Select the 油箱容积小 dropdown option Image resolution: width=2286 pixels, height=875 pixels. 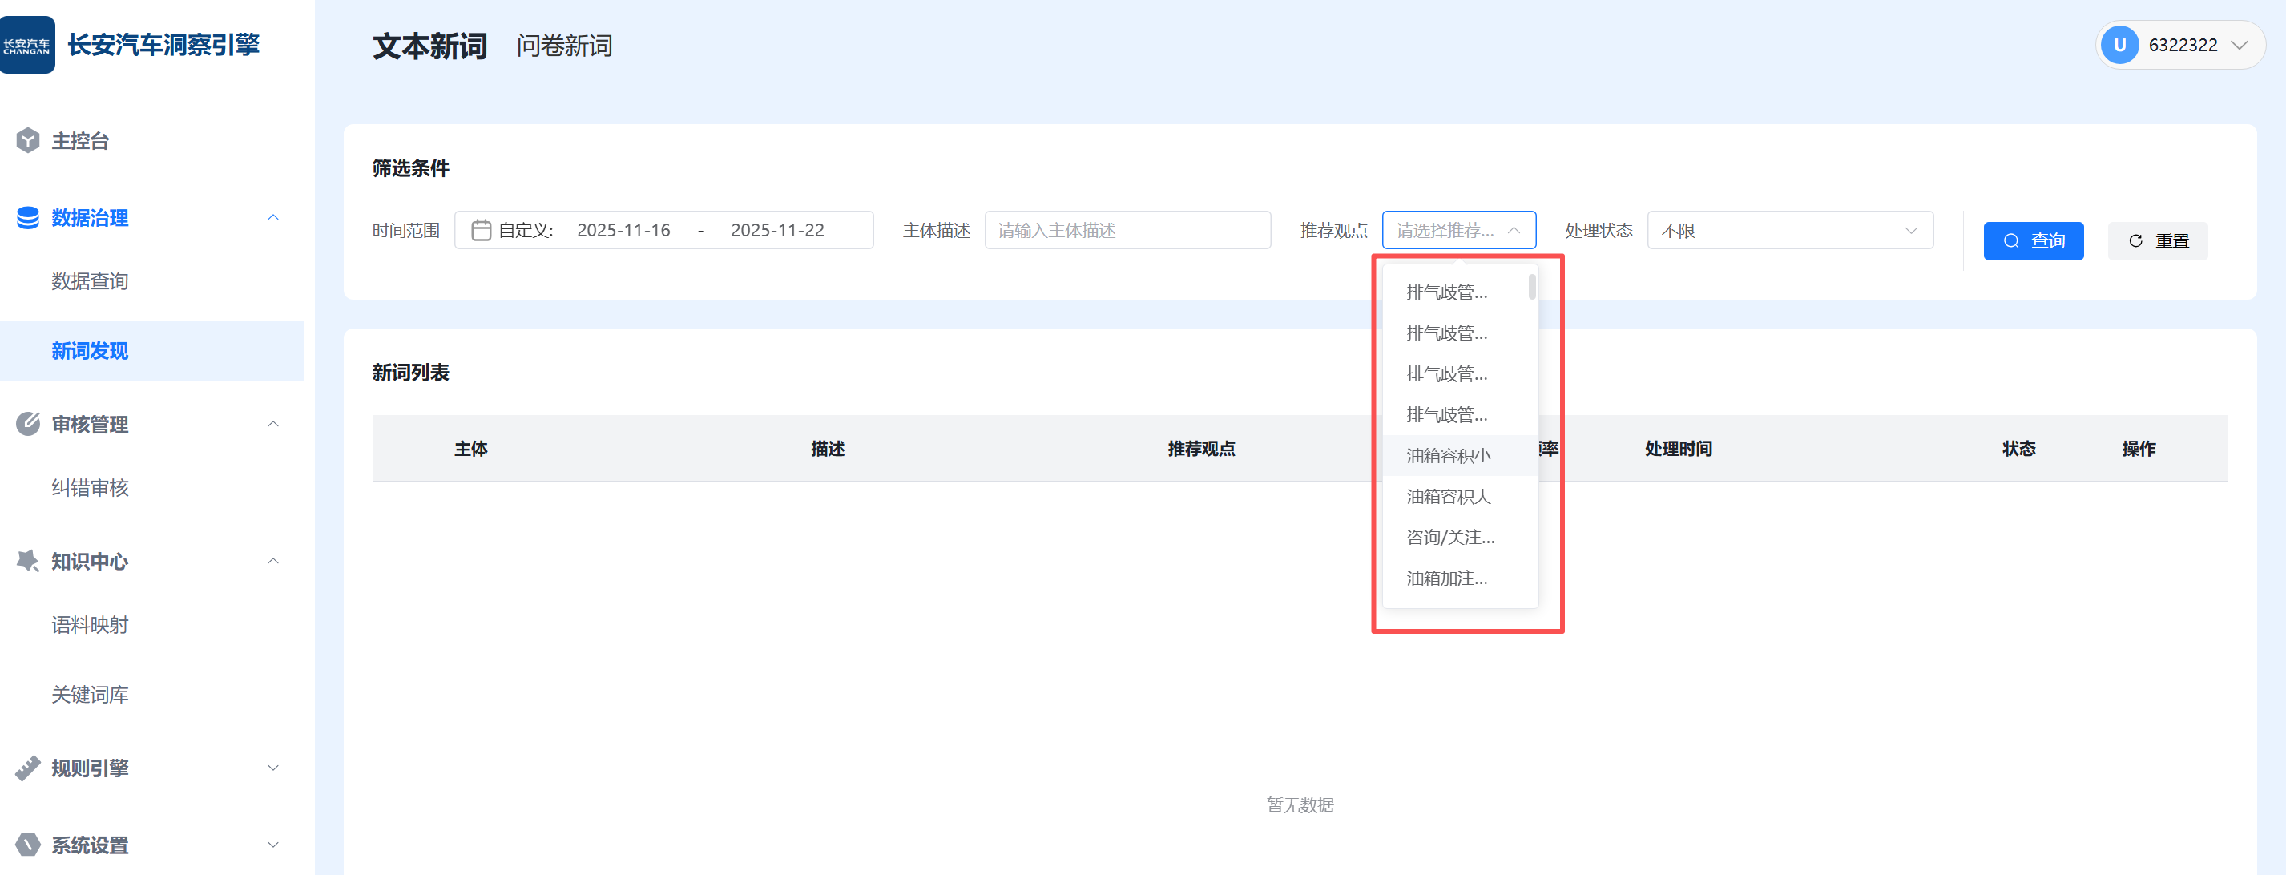[1448, 455]
